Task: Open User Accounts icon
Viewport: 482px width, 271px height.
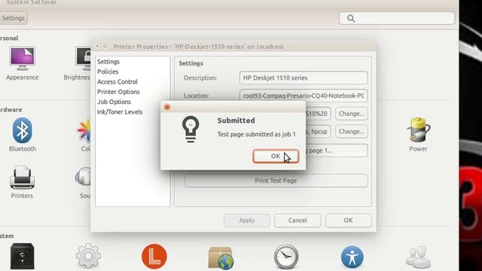Action: [x=418, y=257]
